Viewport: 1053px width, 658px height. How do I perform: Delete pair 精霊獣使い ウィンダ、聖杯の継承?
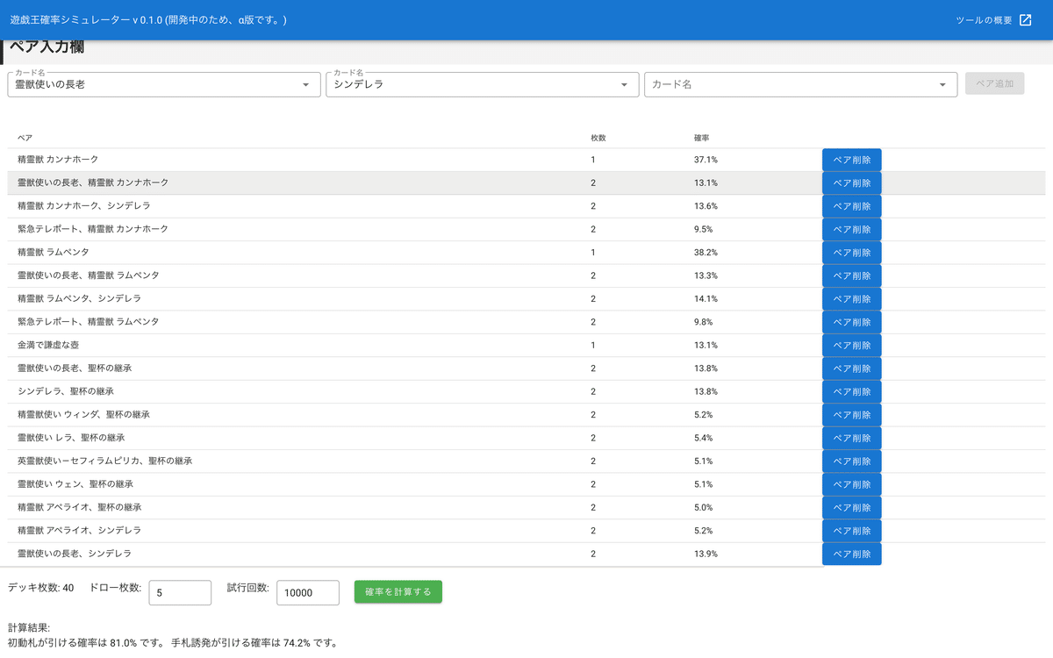pos(851,414)
